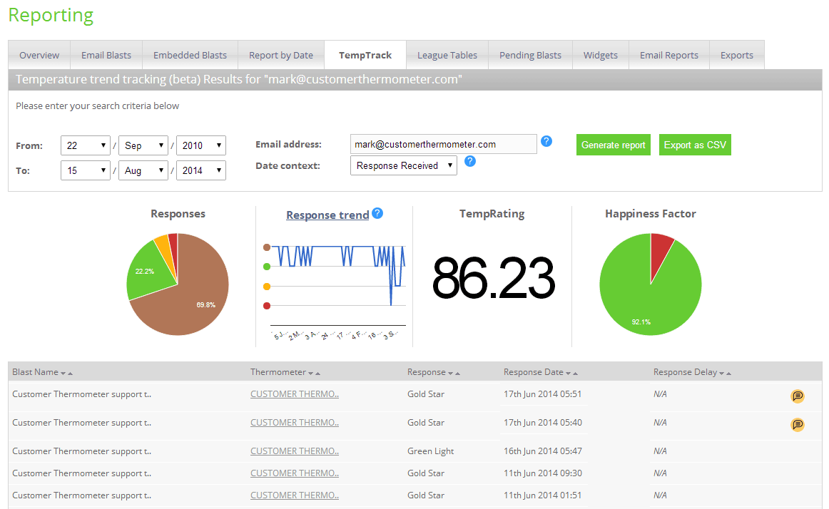This screenshot has height=509, width=829.
Task: Go to the League Tables tab
Action: (x=447, y=55)
